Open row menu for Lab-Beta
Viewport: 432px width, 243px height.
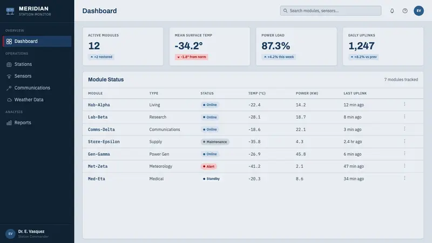(404, 117)
